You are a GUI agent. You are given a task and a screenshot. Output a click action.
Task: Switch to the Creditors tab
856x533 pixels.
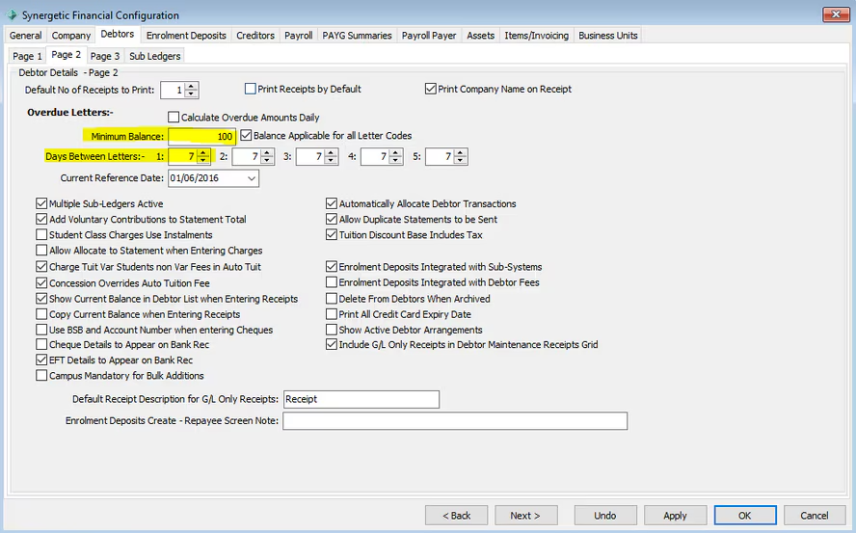click(x=254, y=36)
